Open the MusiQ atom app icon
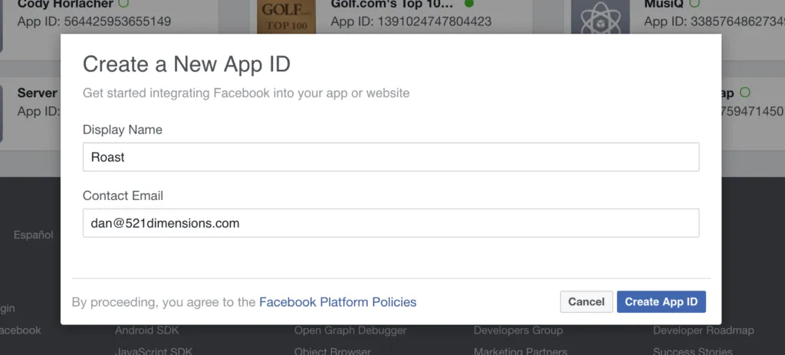 [x=600, y=17]
